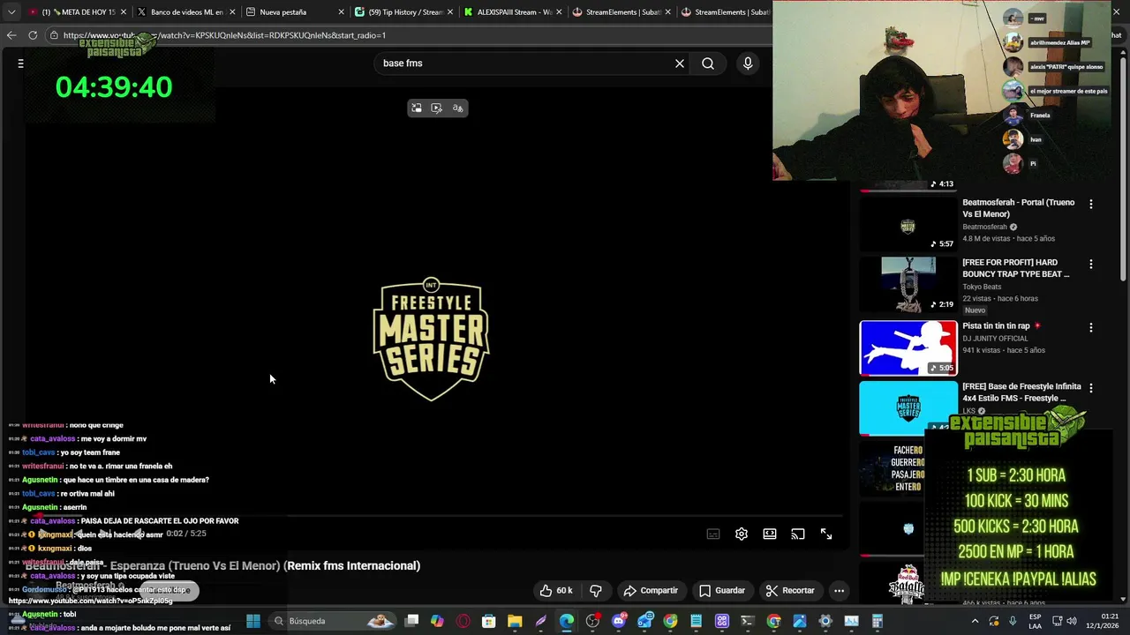Clear the search text with the X

[680, 63]
